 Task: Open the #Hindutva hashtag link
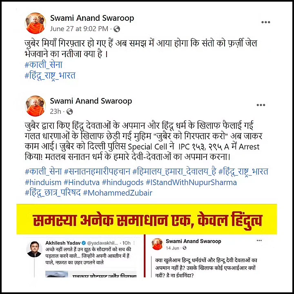pyautogui.click(x=81, y=183)
